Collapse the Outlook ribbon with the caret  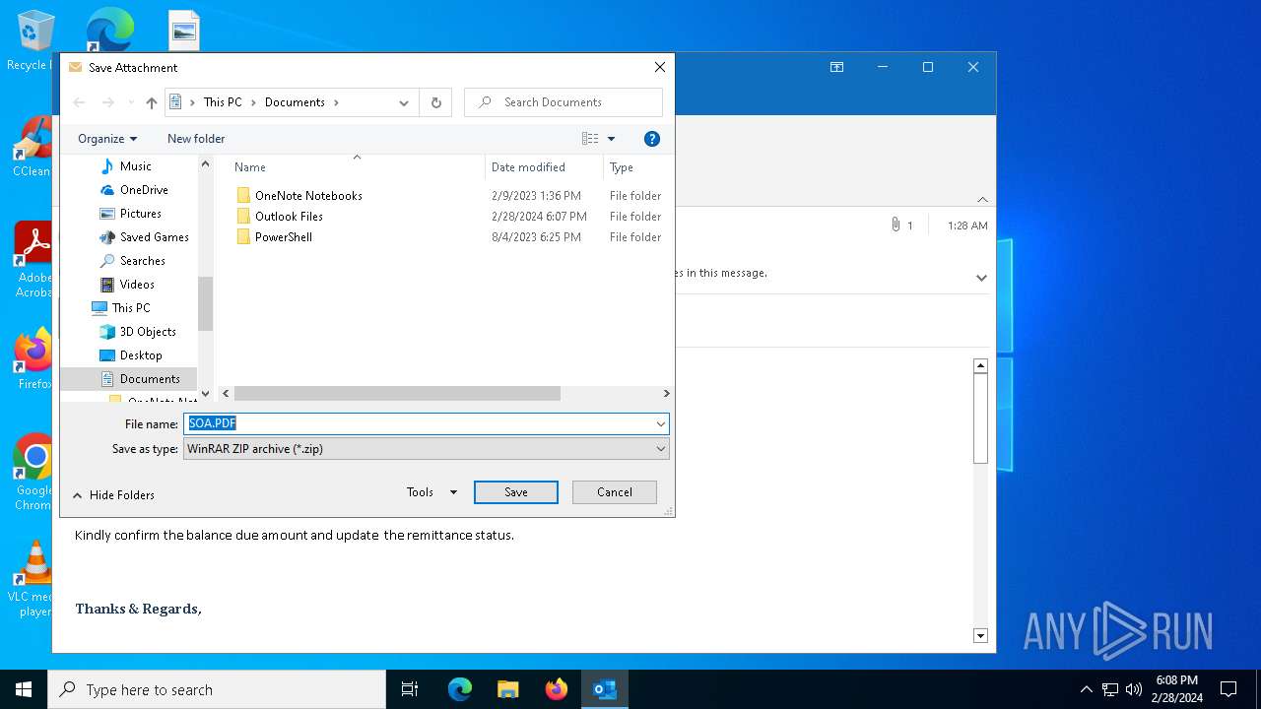coord(982,200)
